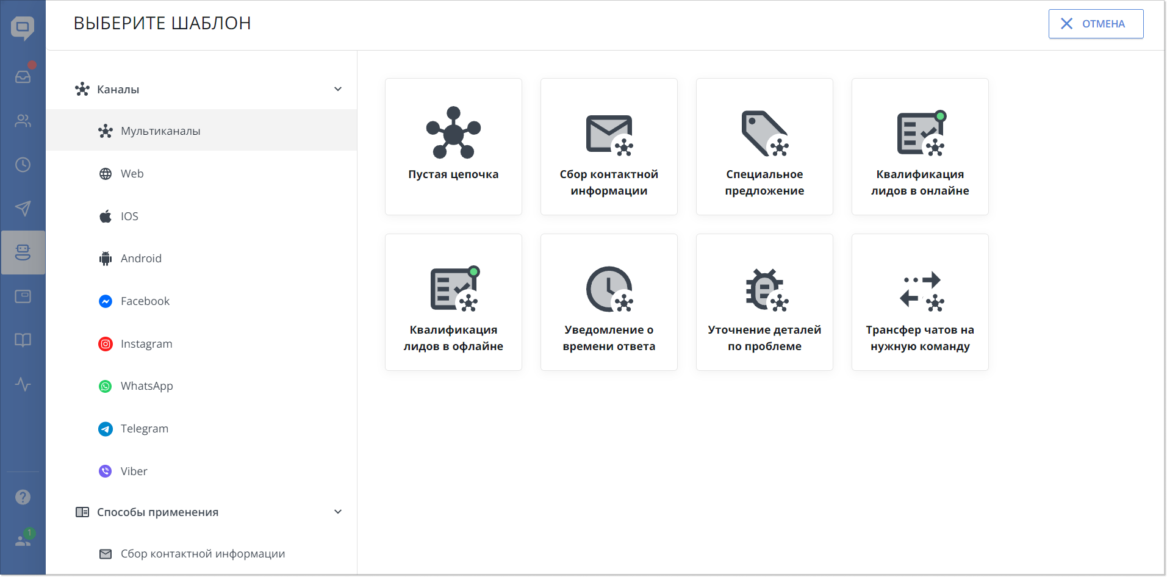Image resolution: width=1167 pixels, height=577 pixels.
Task: Open the contacts people icon in sidebar
Action: (23, 121)
